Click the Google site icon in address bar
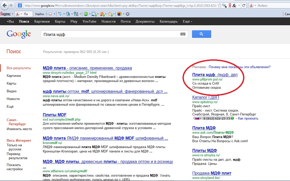The width and height of the screenshot is (290, 181). 20,6
